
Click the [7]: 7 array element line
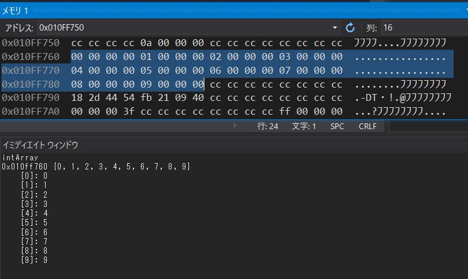click(34, 241)
